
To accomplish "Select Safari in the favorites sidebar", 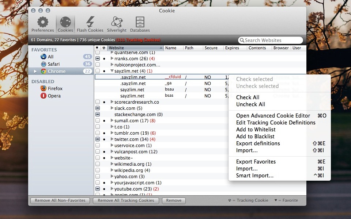I will point(53,64).
